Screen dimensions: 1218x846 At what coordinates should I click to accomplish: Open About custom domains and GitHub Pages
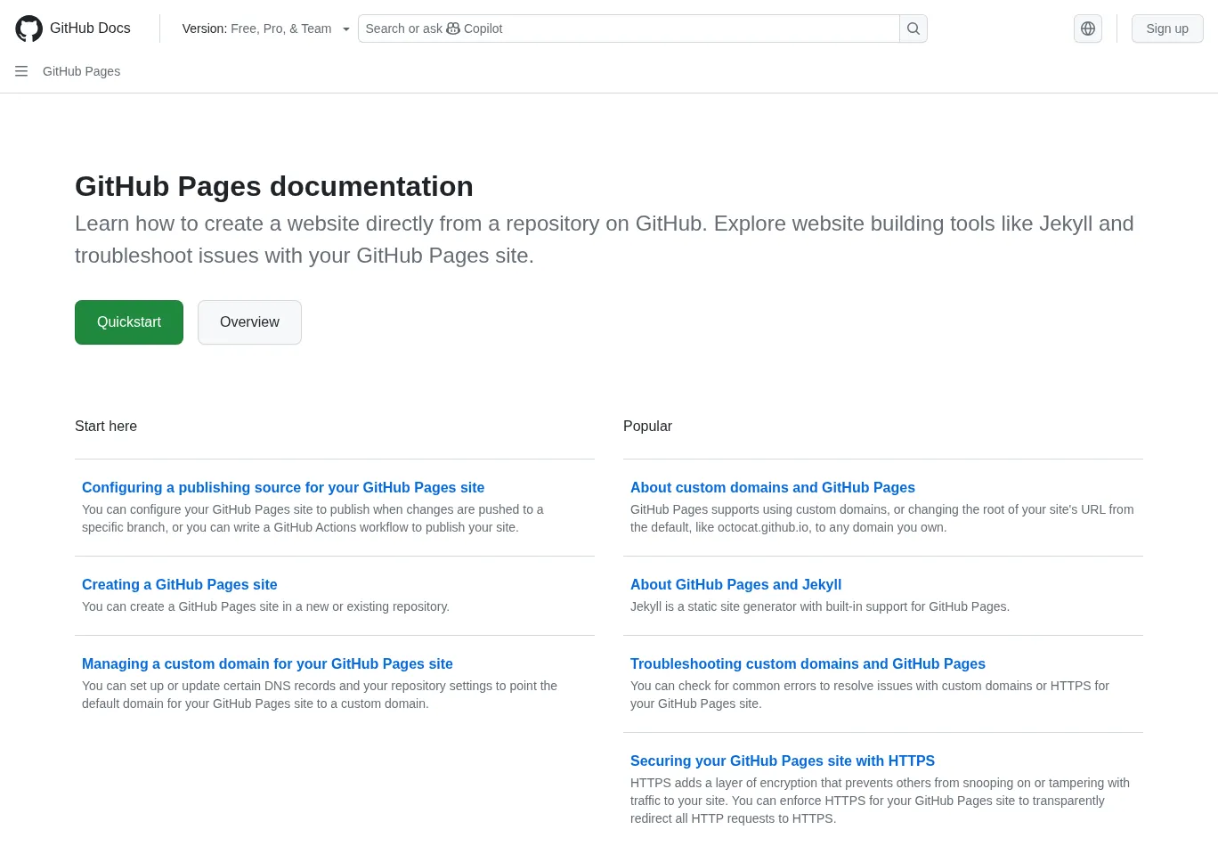(x=772, y=487)
